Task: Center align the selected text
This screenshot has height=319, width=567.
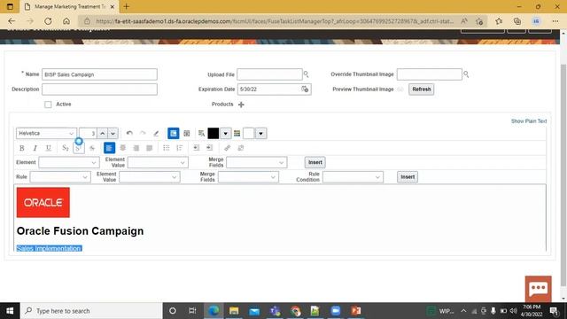Action: coord(123,148)
